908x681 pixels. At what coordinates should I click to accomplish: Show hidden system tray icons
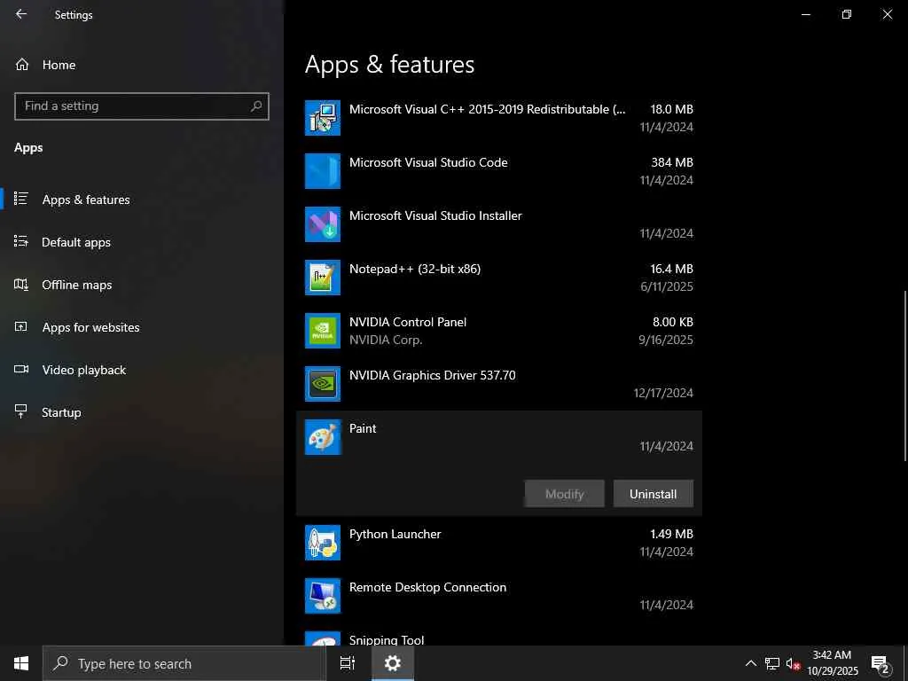pyautogui.click(x=750, y=663)
